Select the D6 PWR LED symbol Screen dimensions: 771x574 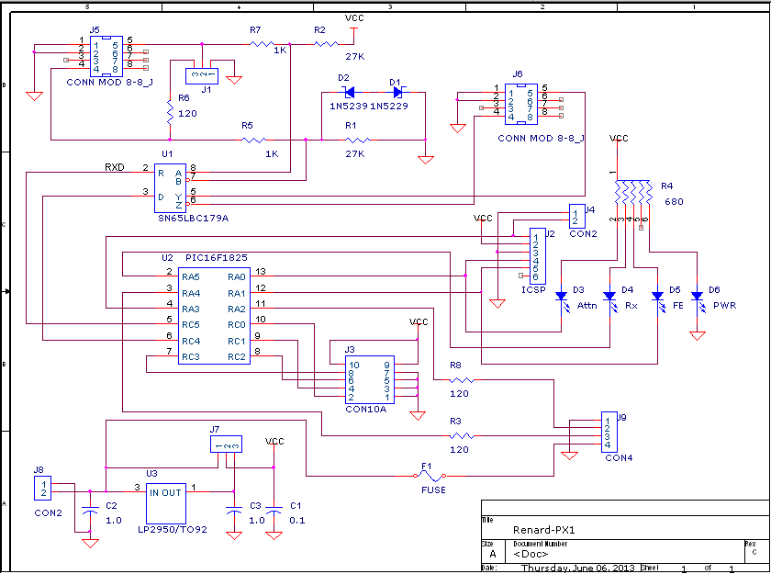(x=698, y=300)
